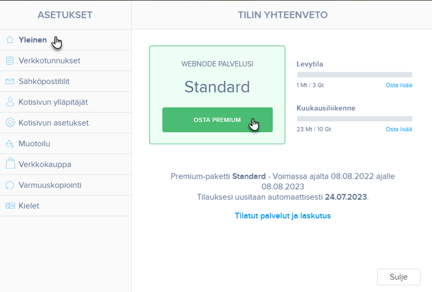Close the dialog with the Sulje button

399,276
